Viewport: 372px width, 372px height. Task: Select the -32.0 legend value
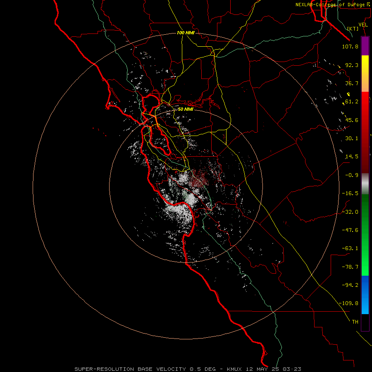pos(350,212)
